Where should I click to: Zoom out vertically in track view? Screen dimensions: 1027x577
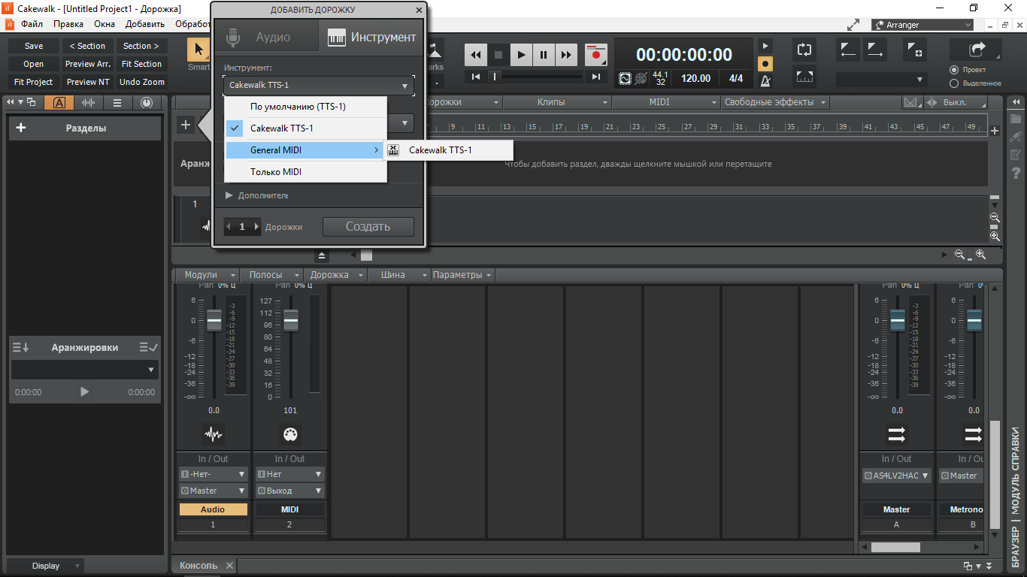pos(995,216)
